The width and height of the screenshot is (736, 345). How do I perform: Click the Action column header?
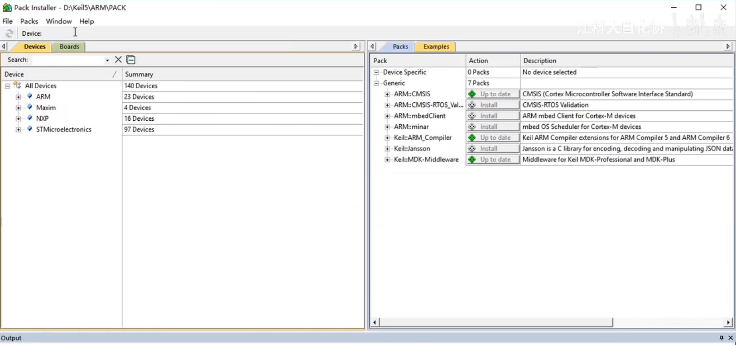pyautogui.click(x=493, y=61)
